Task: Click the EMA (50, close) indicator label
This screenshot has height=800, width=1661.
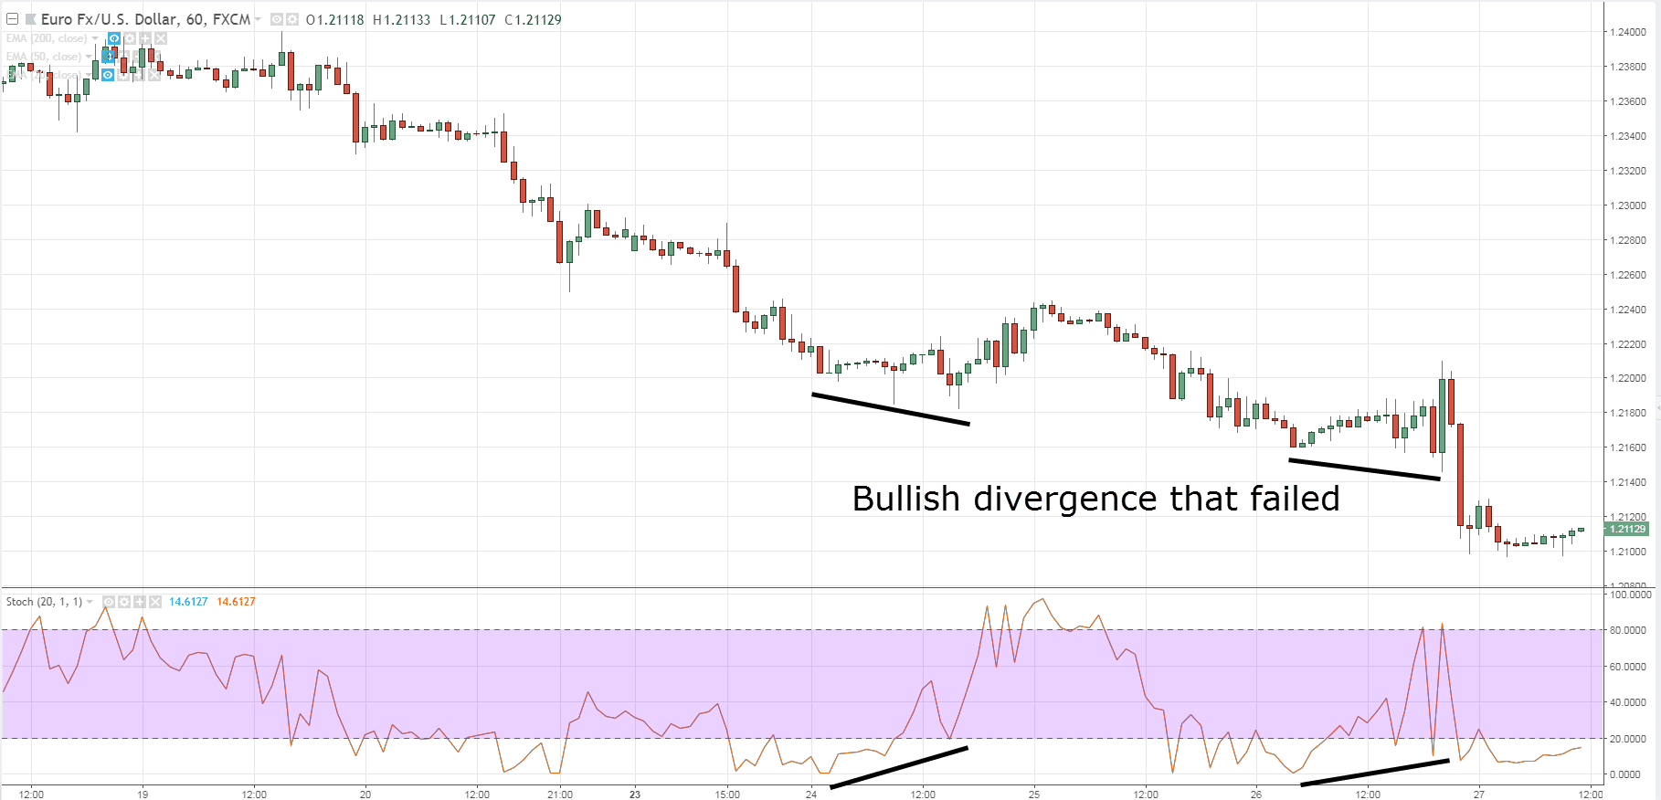Action: (44, 57)
